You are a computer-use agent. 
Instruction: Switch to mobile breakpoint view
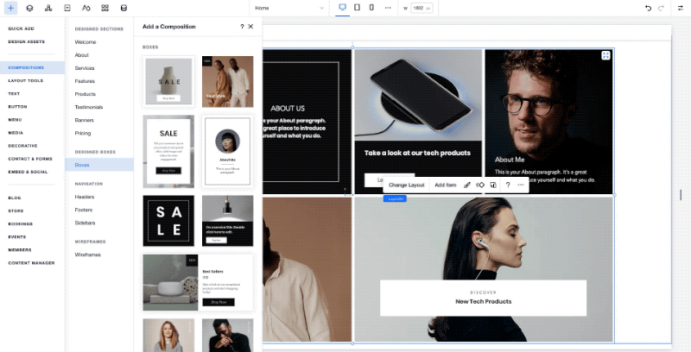tap(371, 8)
